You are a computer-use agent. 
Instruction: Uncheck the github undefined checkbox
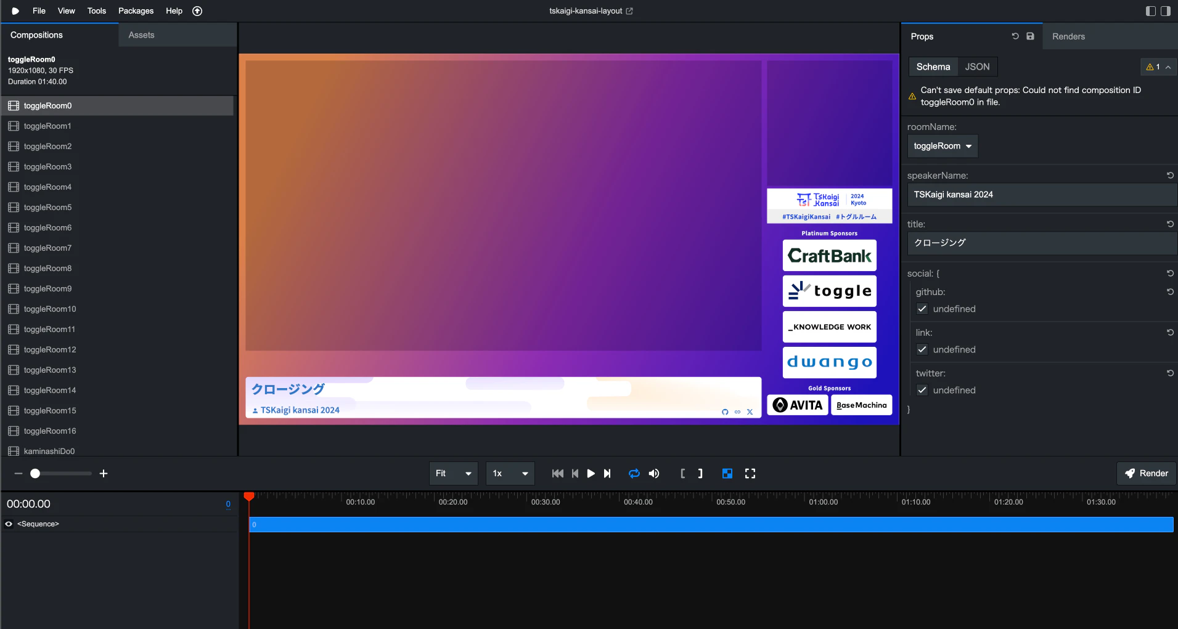(x=922, y=309)
